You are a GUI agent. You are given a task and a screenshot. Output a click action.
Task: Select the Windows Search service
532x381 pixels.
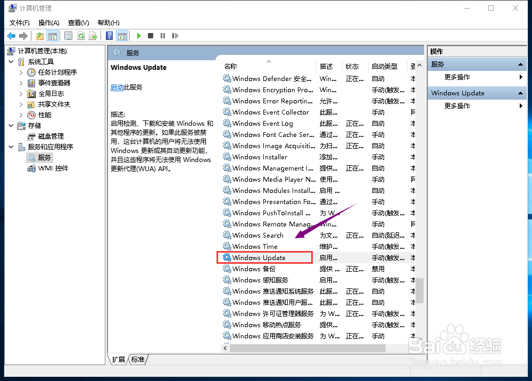point(319,235)
